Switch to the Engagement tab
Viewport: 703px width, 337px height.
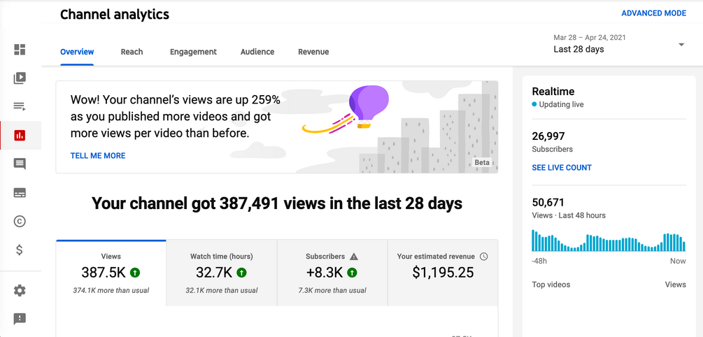(x=193, y=52)
